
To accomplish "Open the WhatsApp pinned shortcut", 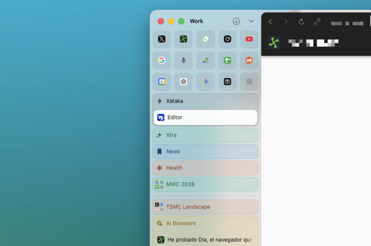I will coord(205,39).
